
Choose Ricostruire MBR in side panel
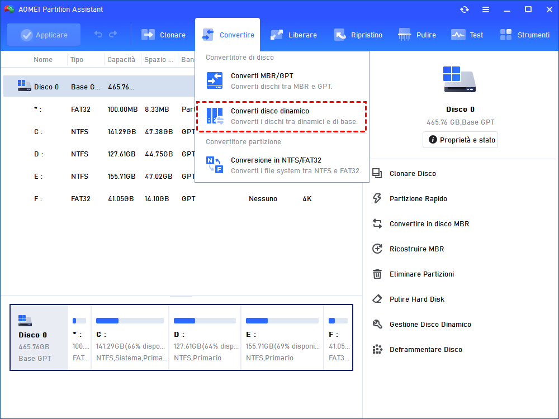tap(416, 249)
